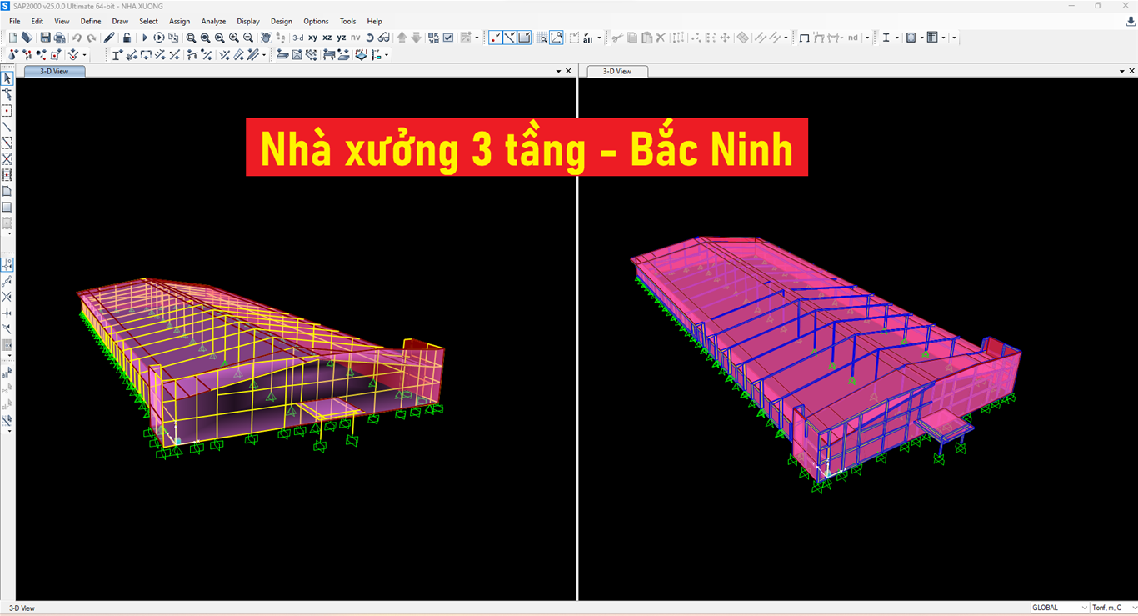Run analysis with the play arrow icon

coord(144,38)
